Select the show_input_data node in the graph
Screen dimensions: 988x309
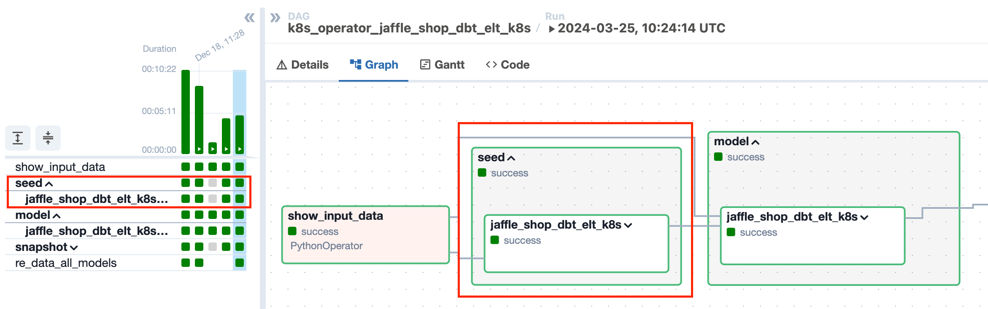365,234
